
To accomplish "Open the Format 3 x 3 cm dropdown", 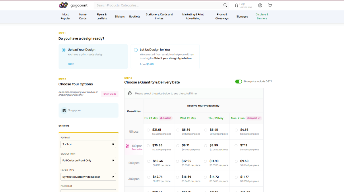I will tap(88, 144).
